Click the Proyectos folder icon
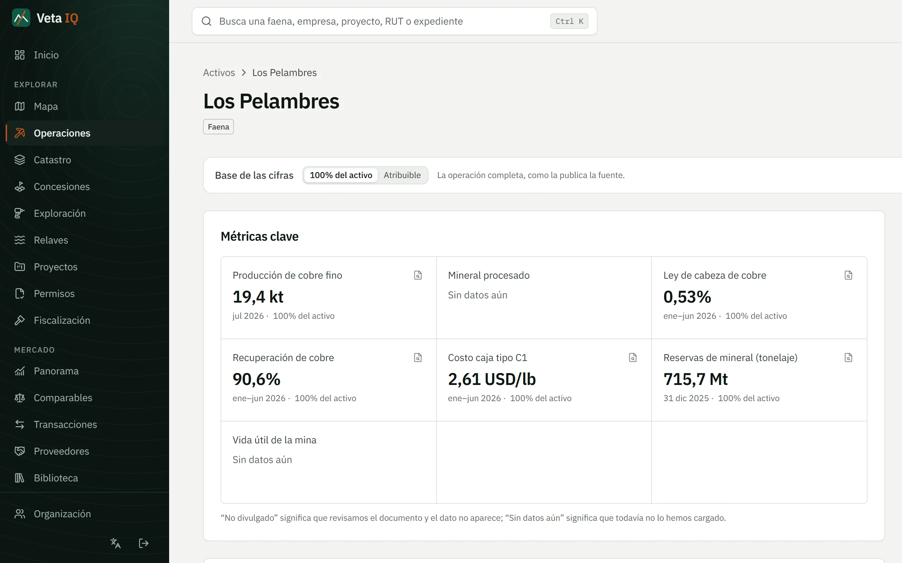The height and width of the screenshot is (563, 902). click(20, 267)
